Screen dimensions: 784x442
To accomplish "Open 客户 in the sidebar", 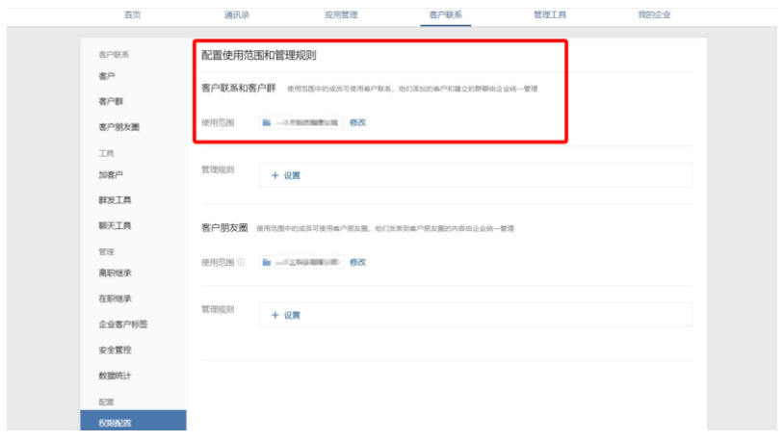I will tap(107, 76).
